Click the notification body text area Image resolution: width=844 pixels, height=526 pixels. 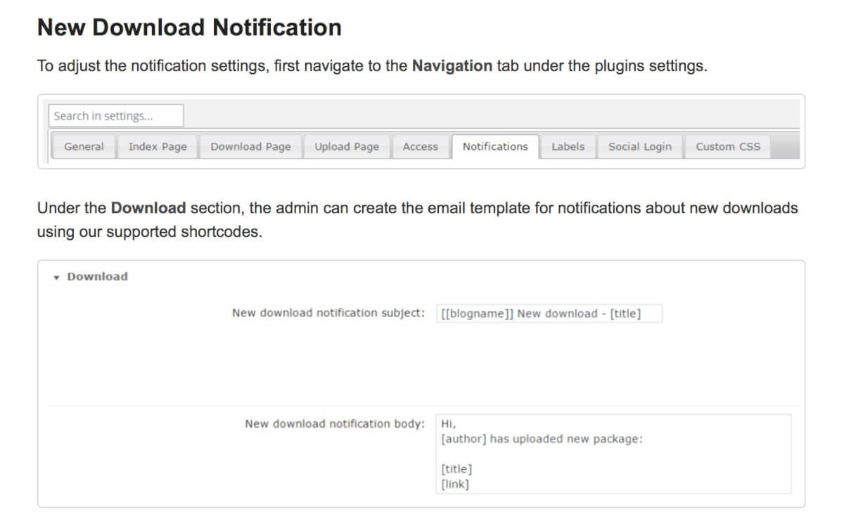pyautogui.click(x=612, y=454)
